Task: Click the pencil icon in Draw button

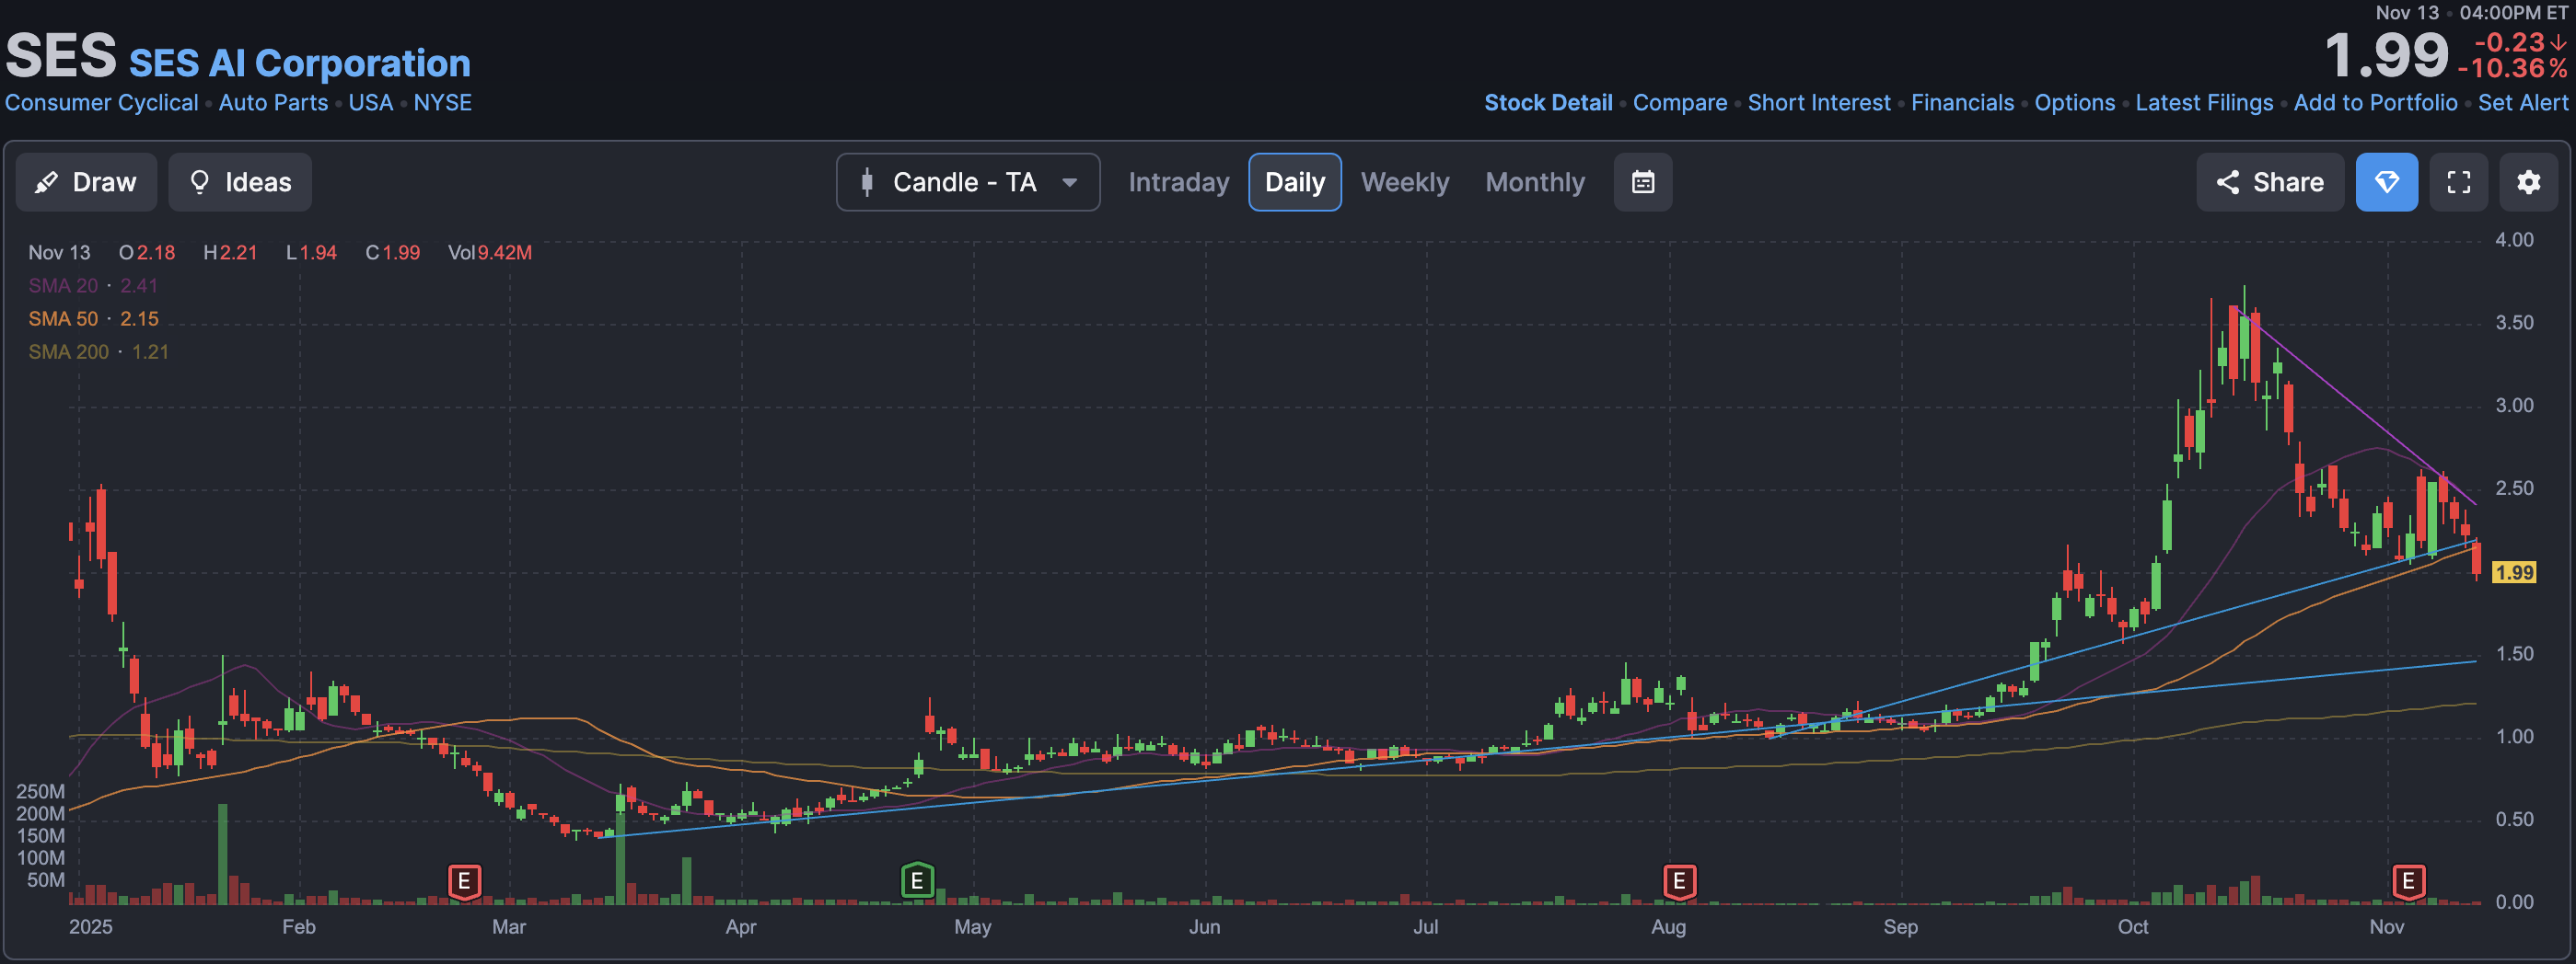Action: pyautogui.click(x=46, y=182)
